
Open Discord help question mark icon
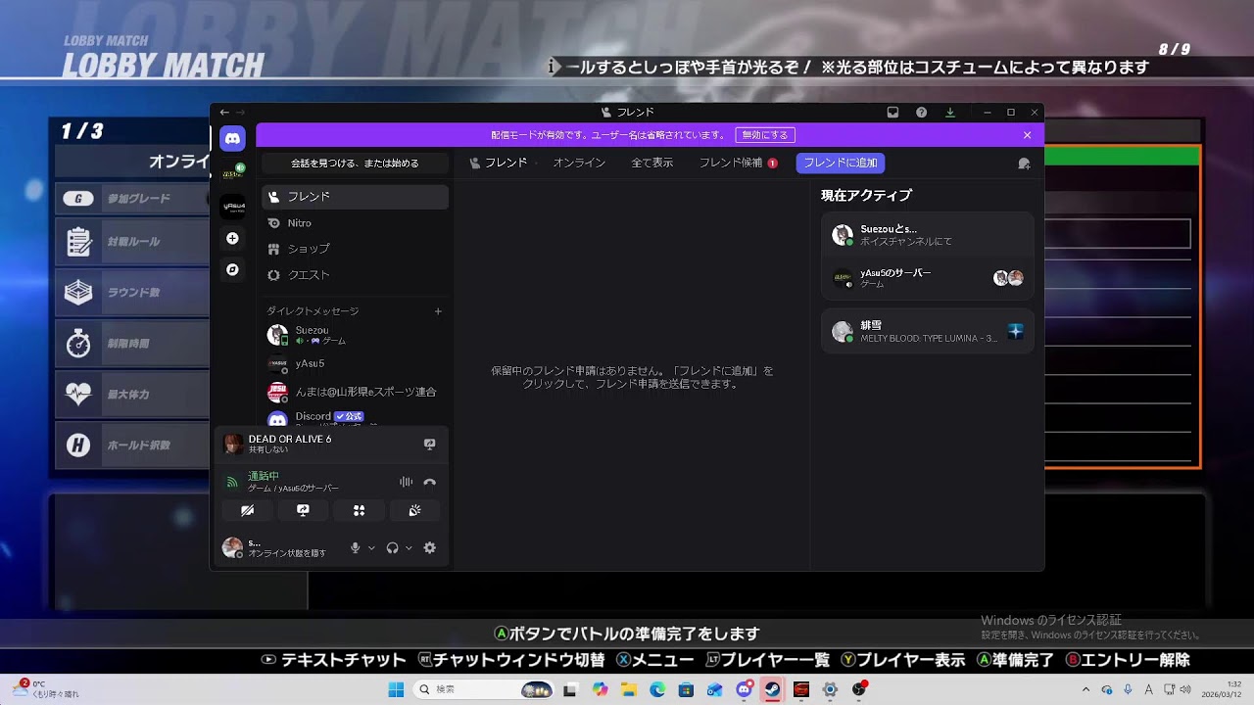(x=921, y=113)
